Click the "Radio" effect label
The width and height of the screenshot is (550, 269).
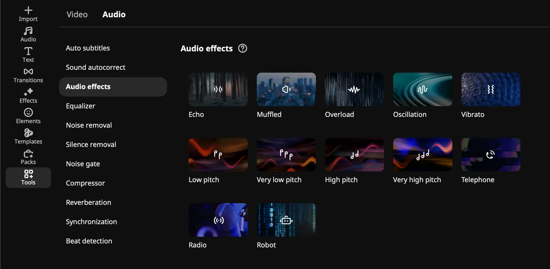198,245
